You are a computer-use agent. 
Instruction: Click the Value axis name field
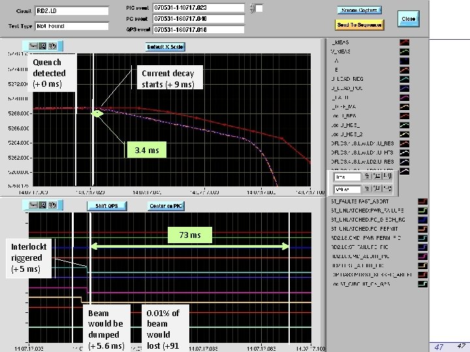point(347,189)
